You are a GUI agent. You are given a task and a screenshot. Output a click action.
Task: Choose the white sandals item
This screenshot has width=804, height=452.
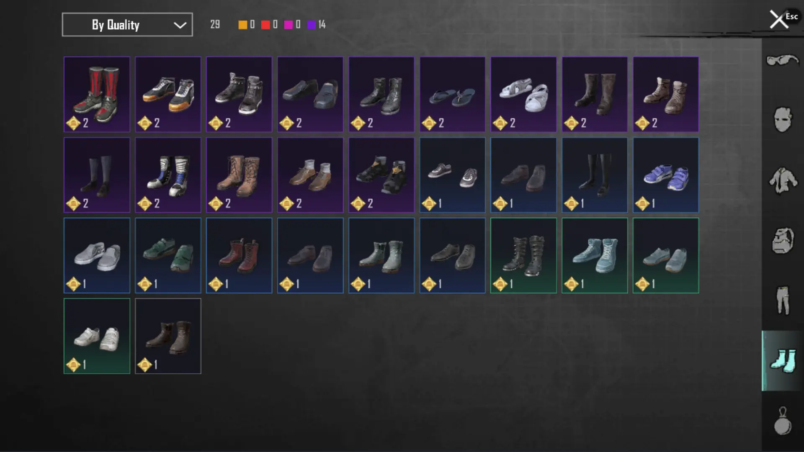(x=523, y=95)
